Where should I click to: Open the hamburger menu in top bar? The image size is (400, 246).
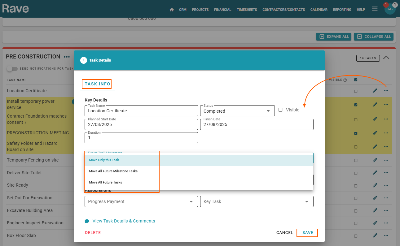(x=375, y=9)
